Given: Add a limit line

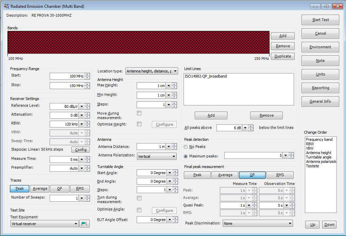Looking at the screenshot, I should point(211,115).
